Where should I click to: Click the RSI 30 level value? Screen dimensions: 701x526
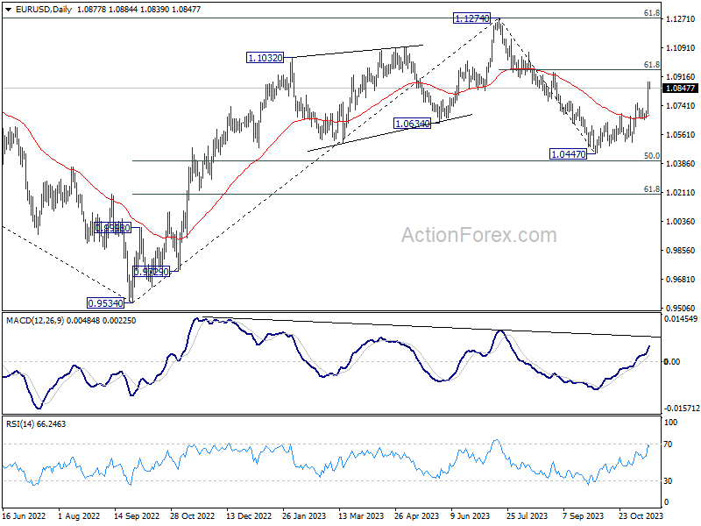point(668,480)
